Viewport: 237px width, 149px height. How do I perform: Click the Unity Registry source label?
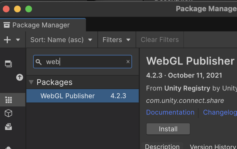pos(187,88)
